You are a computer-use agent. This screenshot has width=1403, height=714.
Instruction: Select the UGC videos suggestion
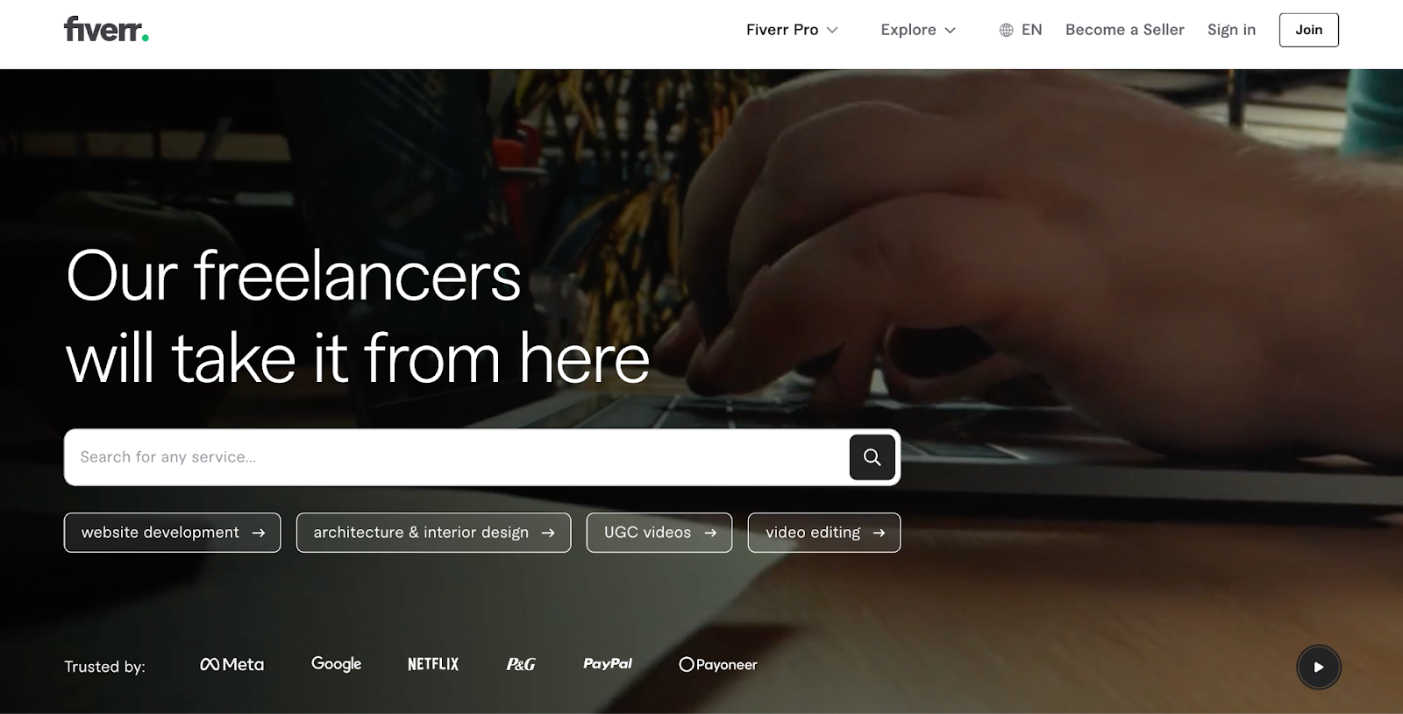point(659,533)
